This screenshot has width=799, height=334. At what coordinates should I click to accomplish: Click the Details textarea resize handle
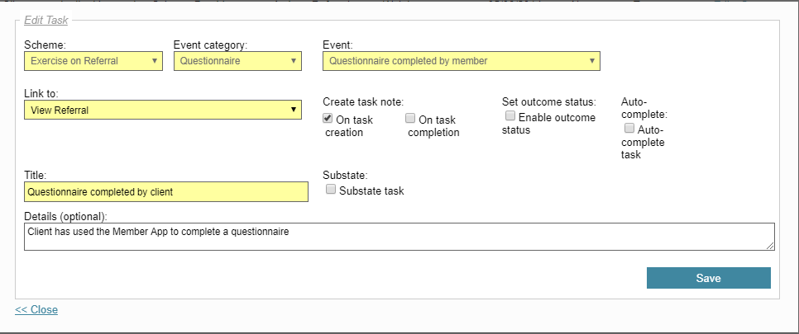click(x=771, y=246)
